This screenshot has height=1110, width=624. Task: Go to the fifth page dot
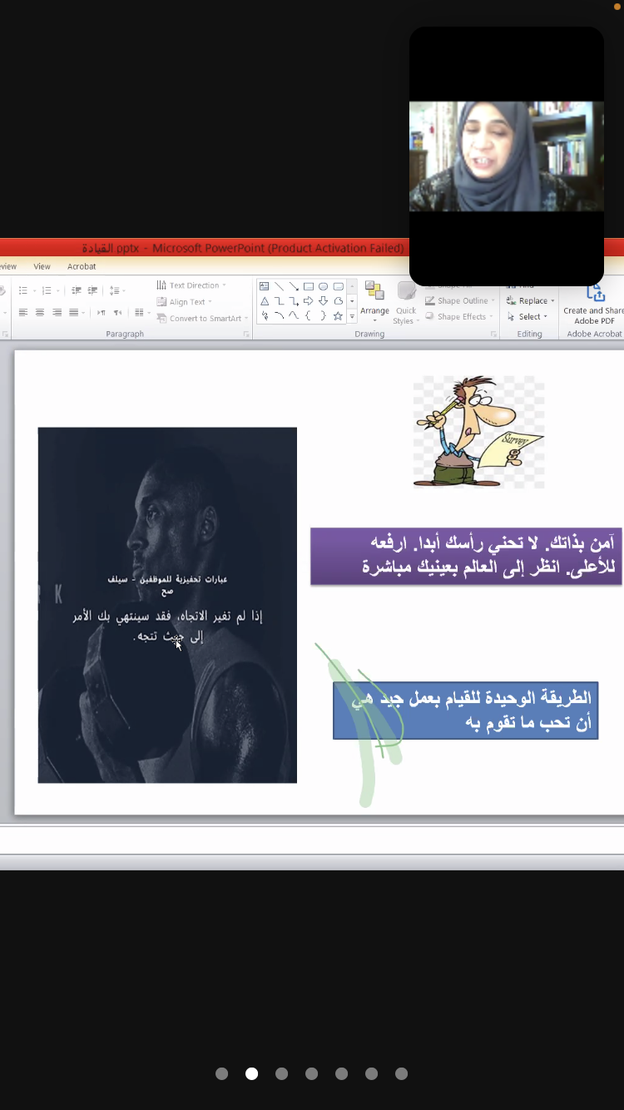pyautogui.click(x=341, y=1073)
